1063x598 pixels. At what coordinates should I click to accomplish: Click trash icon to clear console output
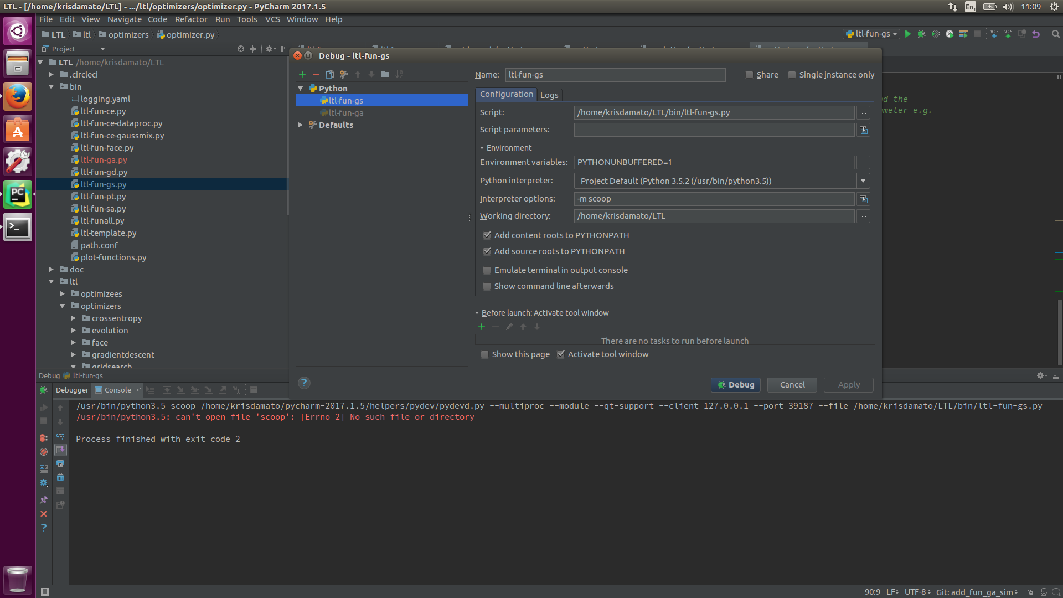point(60,477)
